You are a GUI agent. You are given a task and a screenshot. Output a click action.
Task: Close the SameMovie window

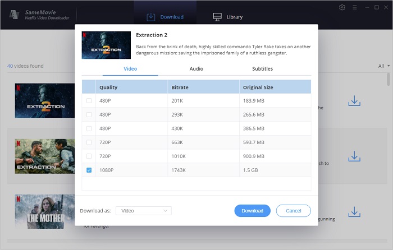coord(386,7)
